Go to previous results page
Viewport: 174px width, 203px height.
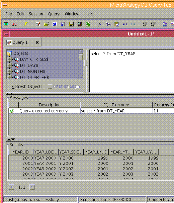coord(11,187)
